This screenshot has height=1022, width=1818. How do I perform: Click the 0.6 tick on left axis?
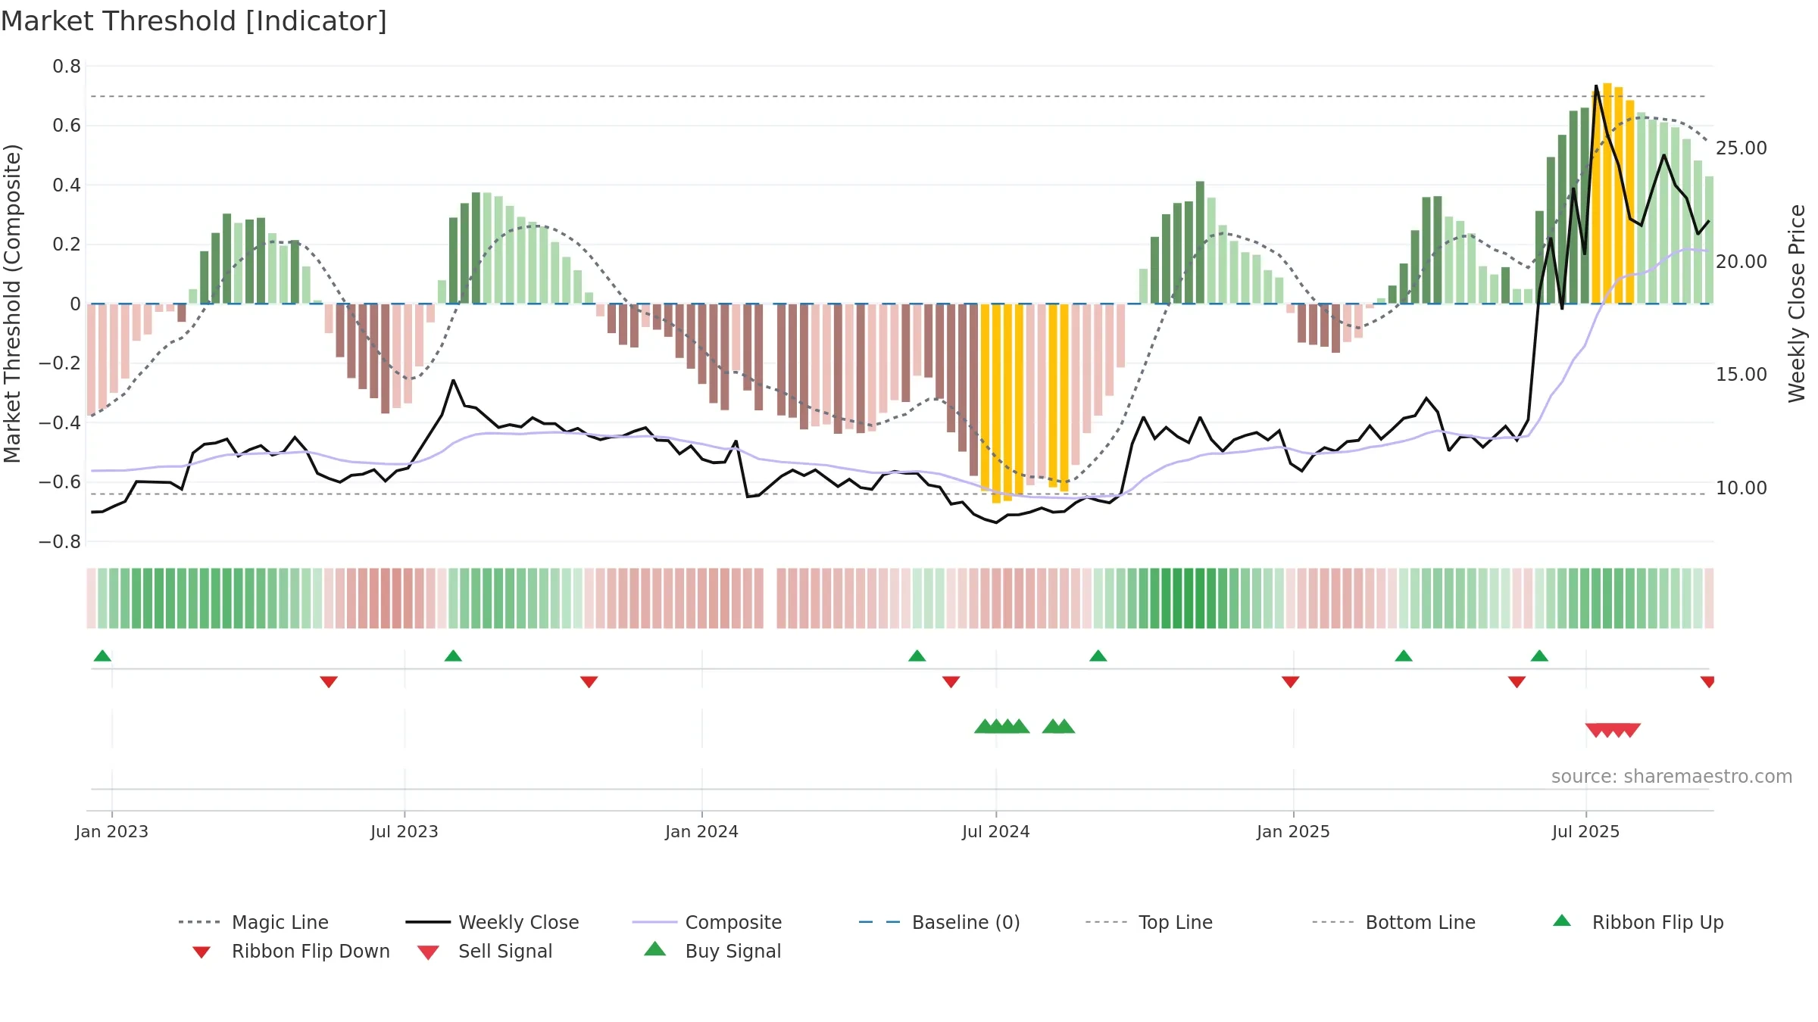point(67,126)
